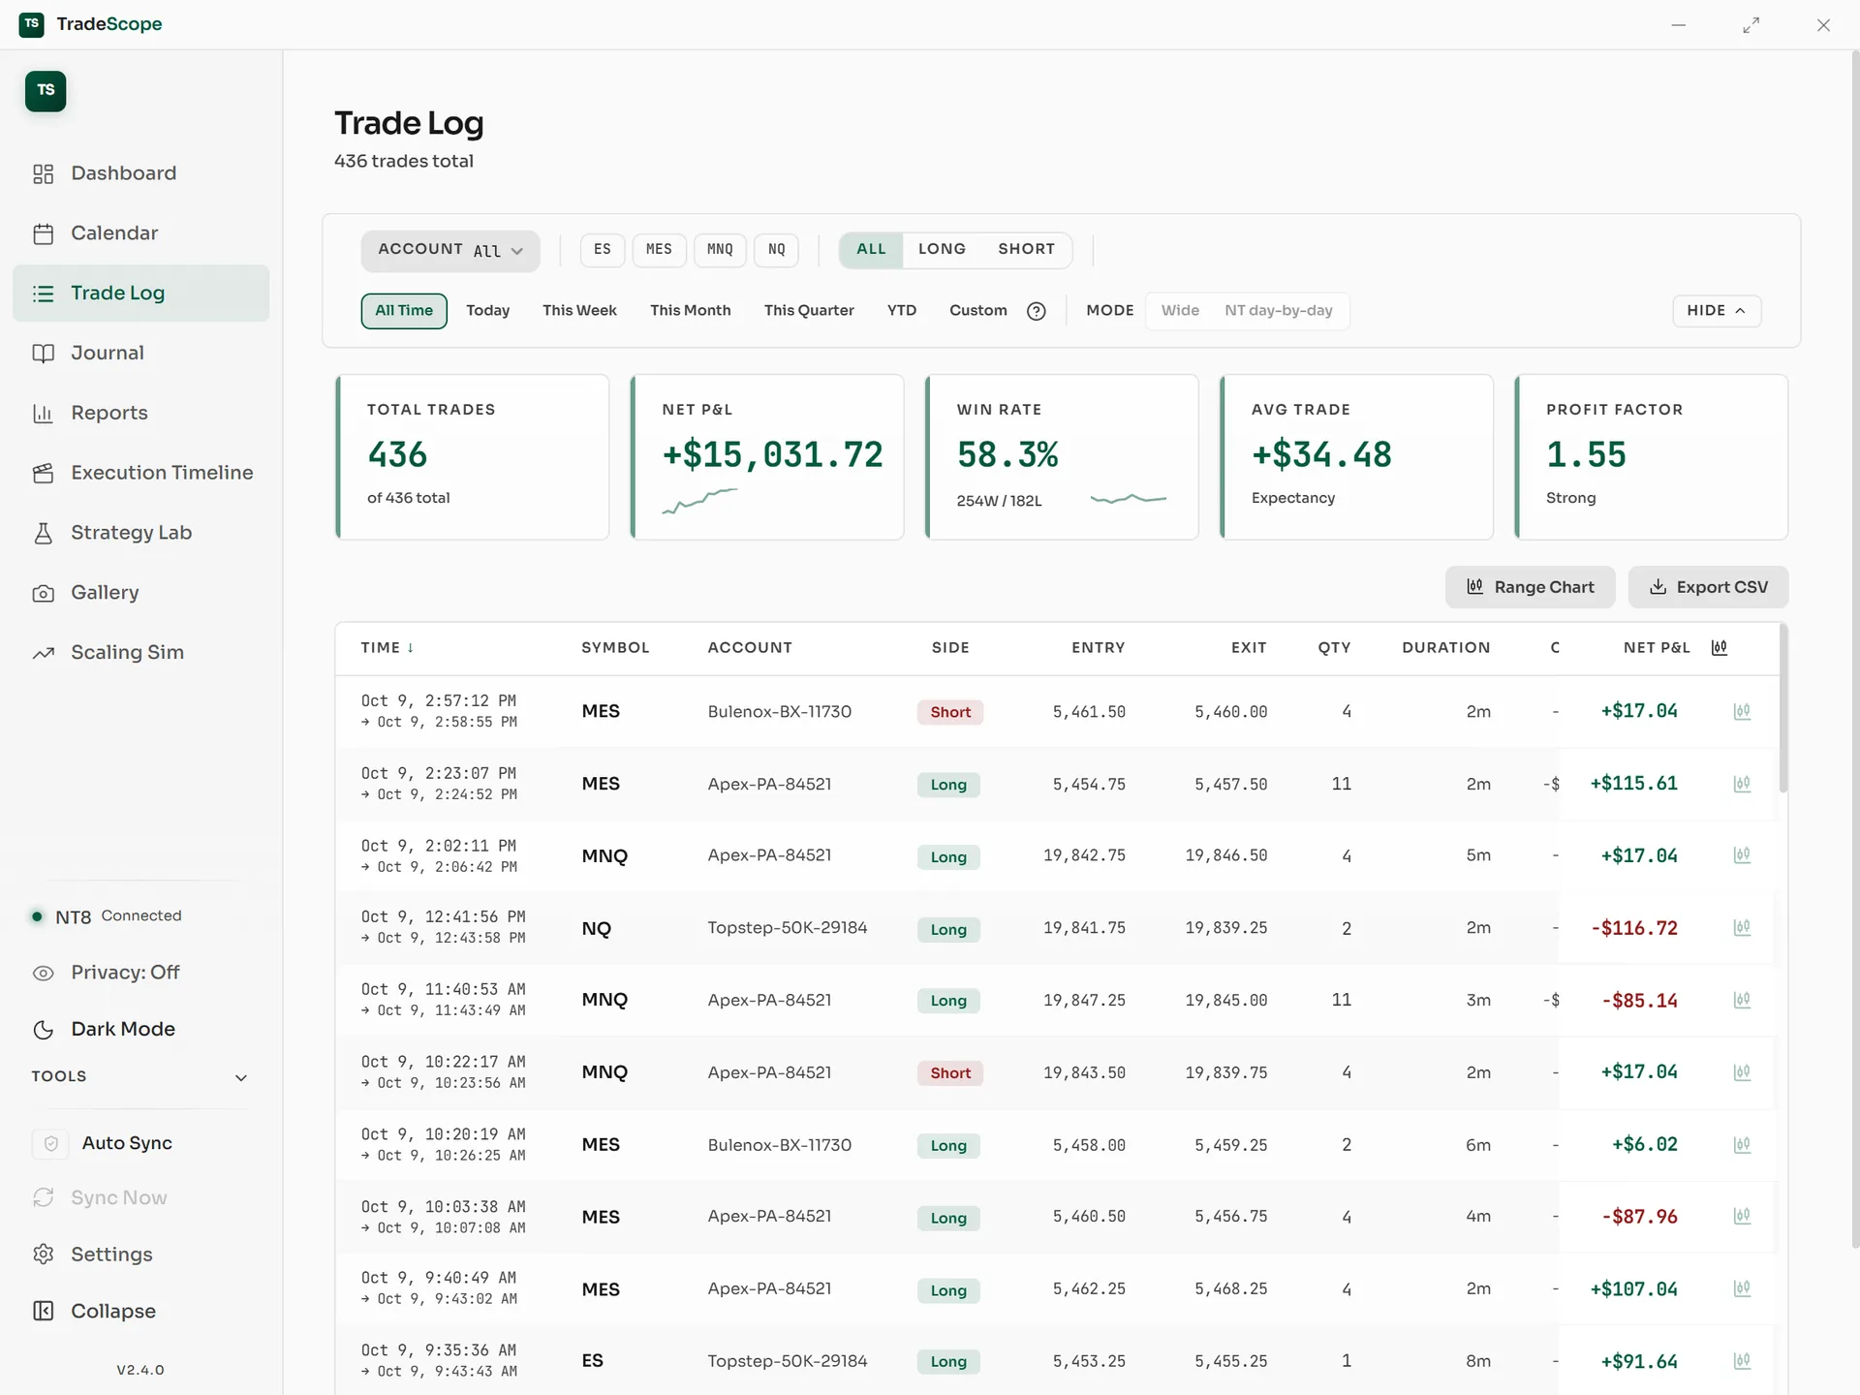The image size is (1860, 1395).
Task: Choose Custom date range
Action: pyautogui.click(x=977, y=311)
